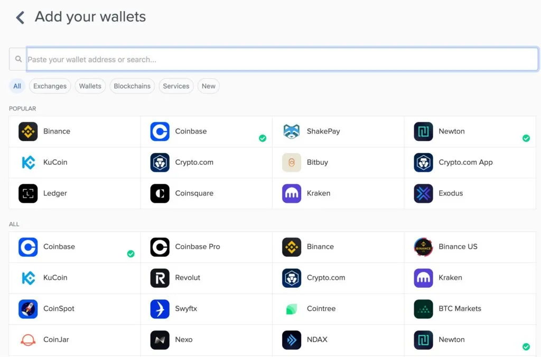The image size is (541, 357).
Task: Select the ShakePay fox icon
Action: click(x=291, y=131)
